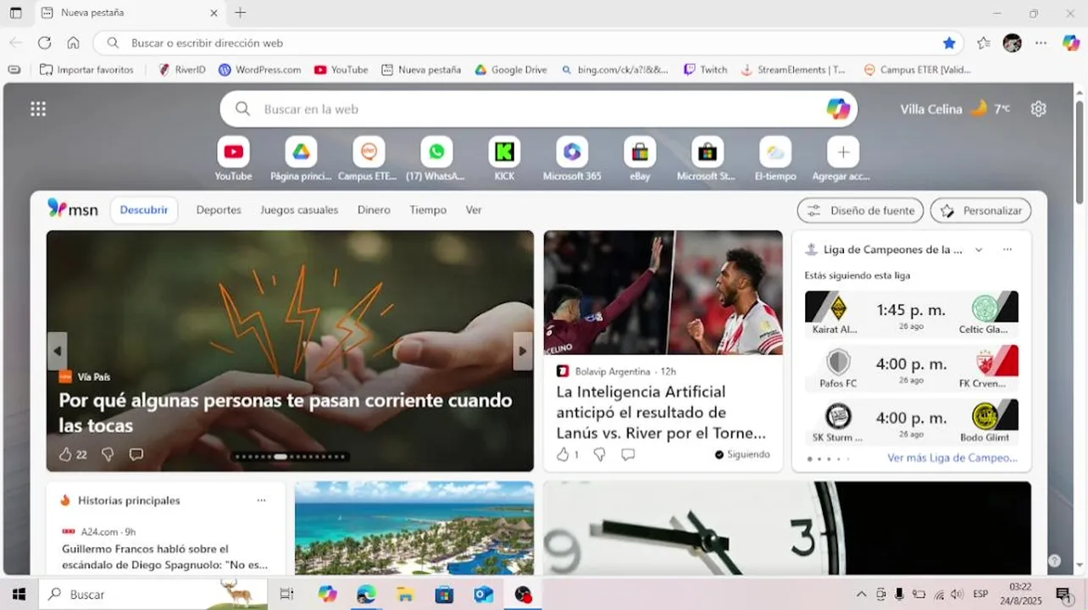Click the Personalizar button

pyautogui.click(x=980, y=210)
